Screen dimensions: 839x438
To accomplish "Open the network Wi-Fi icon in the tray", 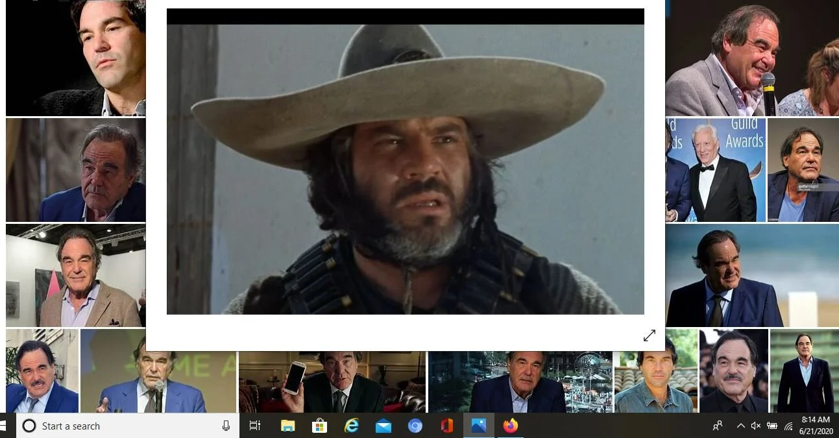I will 789,426.
